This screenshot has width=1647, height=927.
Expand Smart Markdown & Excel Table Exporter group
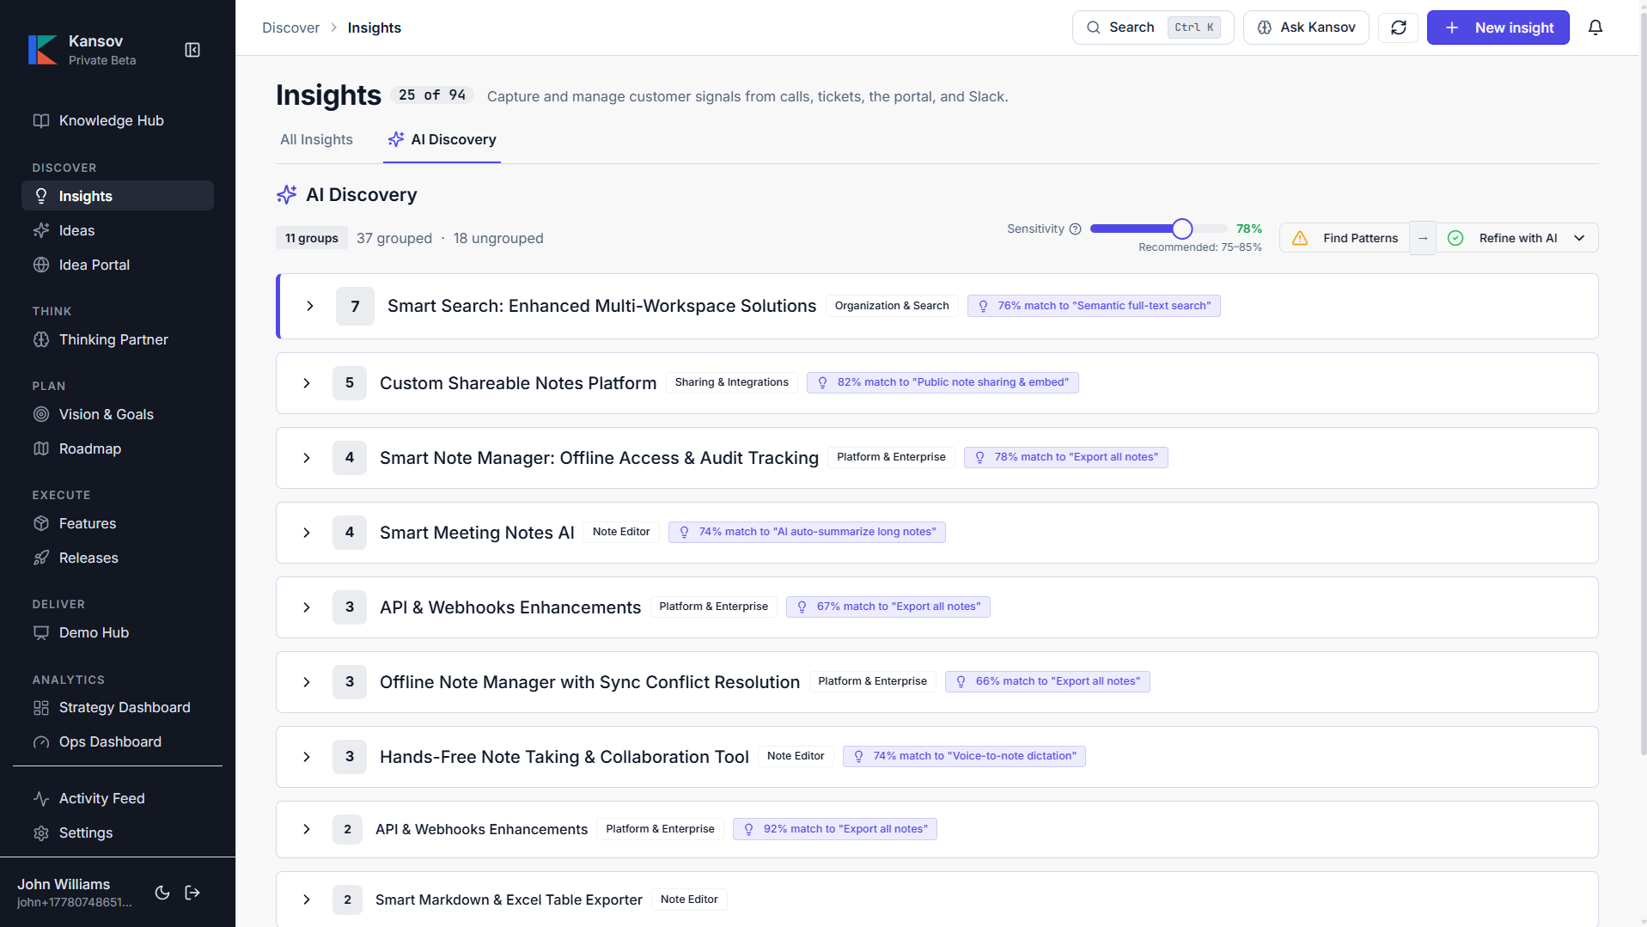click(x=307, y=900)
